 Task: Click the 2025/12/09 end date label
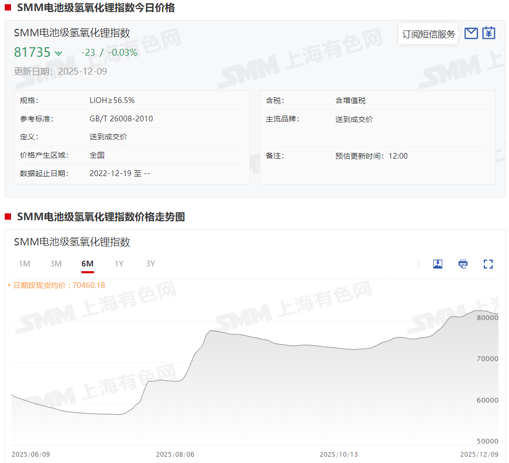coord(479,454)
